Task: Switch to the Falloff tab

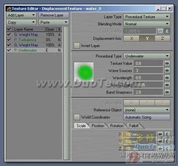Action: tap(134, 126)
